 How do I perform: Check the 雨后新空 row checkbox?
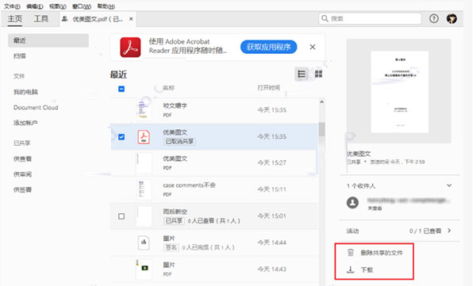121,216
